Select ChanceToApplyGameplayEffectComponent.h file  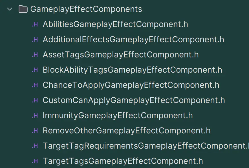[131, 85]
